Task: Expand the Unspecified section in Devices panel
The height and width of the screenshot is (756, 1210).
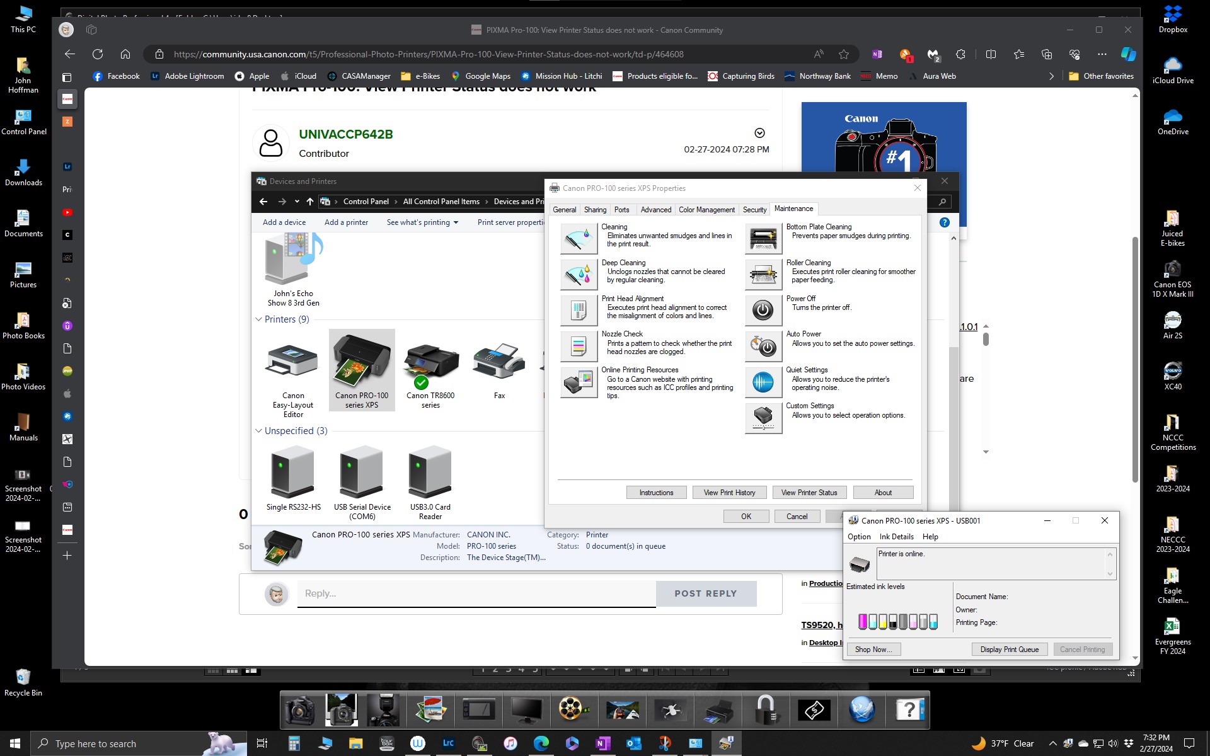Action: [x=258, y=430]
